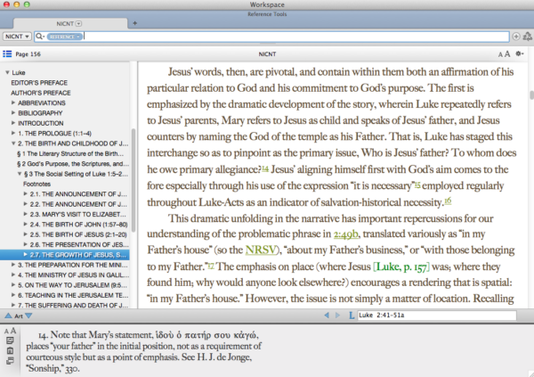534x377 pixels.
Task: Increase text size with large A
Action: click(507, 53)
